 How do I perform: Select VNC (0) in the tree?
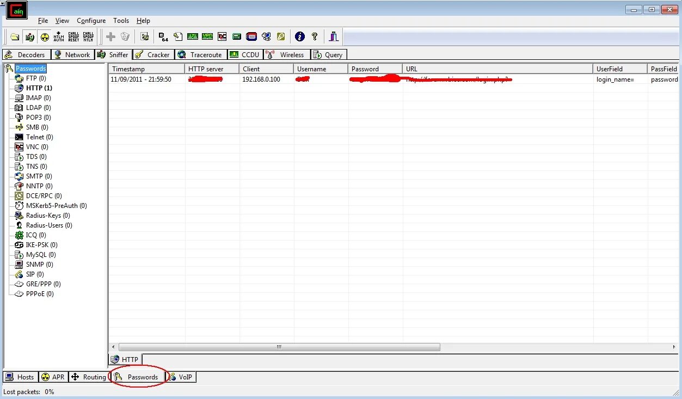coord(37,147)
